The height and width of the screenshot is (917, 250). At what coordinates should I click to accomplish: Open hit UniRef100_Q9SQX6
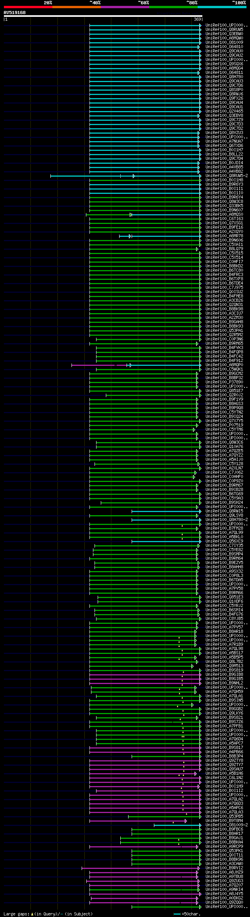(224, 64)
